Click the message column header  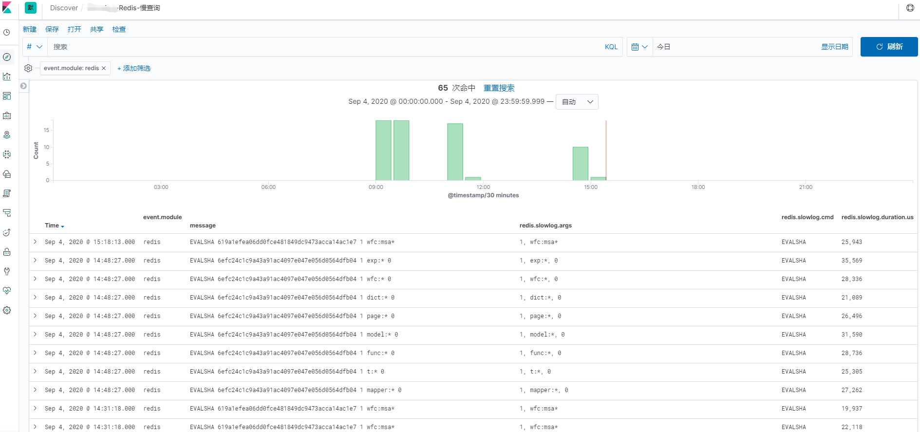pos(203,225)
